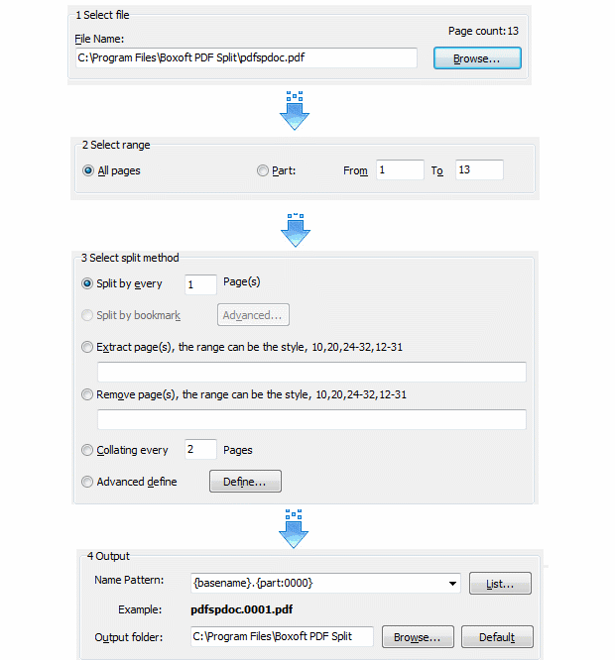Viewport: 615px width, 660px height.
Task: Click the Define... button
Action: (x=245, y=482)
